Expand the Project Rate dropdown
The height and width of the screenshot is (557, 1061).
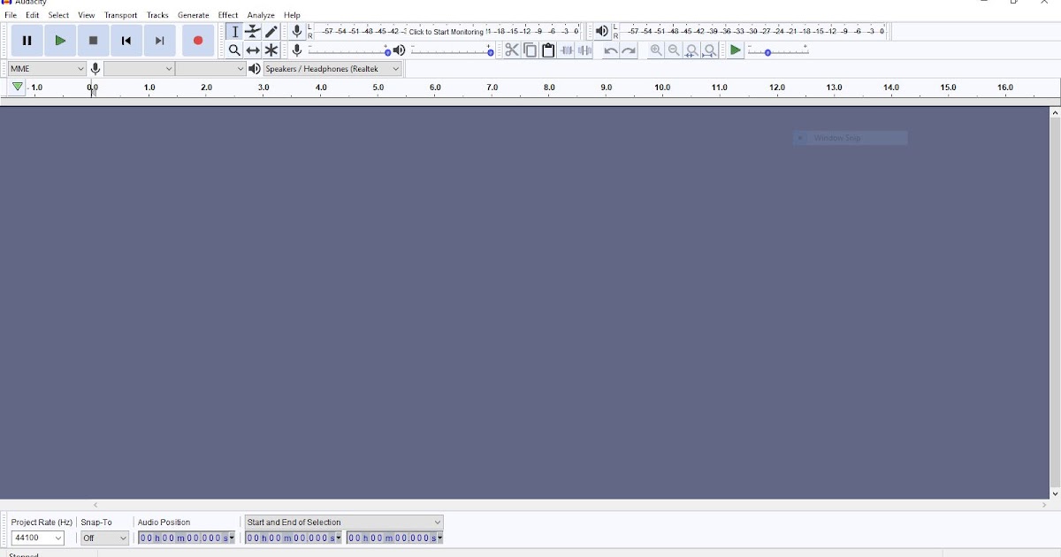pyautogui.click(x=38, y=538)
